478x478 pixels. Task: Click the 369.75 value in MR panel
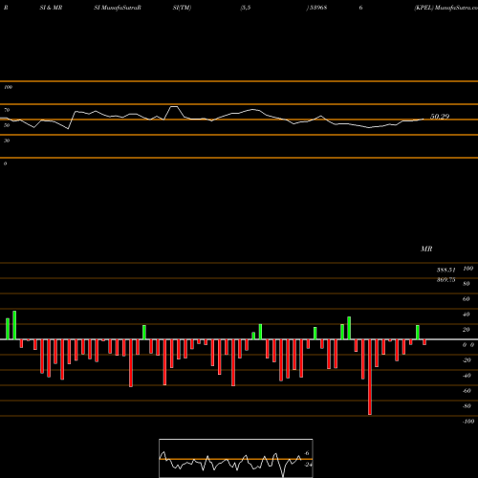pos(446,280)
